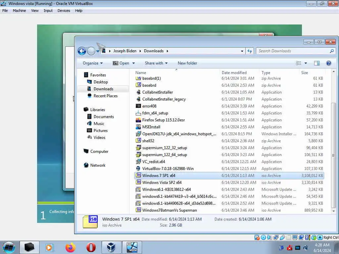Image resolution: width=339 pixels, height=254 pixels.
Task: Click the refresh button next to address bar
Action: click(250, 51)
